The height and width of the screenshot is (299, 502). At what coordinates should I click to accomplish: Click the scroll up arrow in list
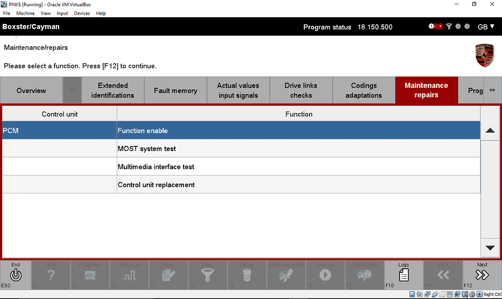coord(490,131)
